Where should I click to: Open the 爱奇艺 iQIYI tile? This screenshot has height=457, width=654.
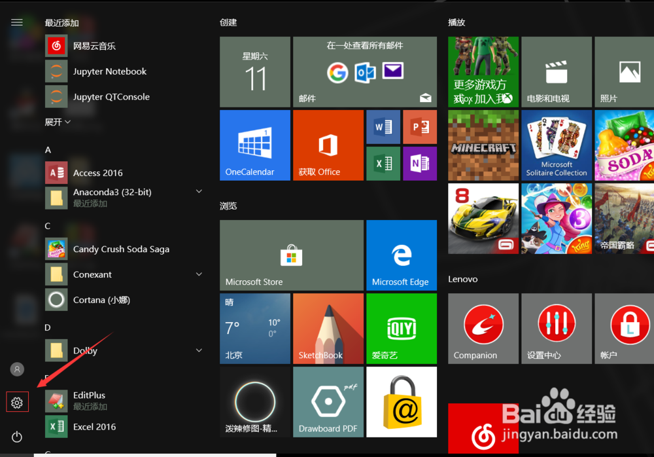402,328
